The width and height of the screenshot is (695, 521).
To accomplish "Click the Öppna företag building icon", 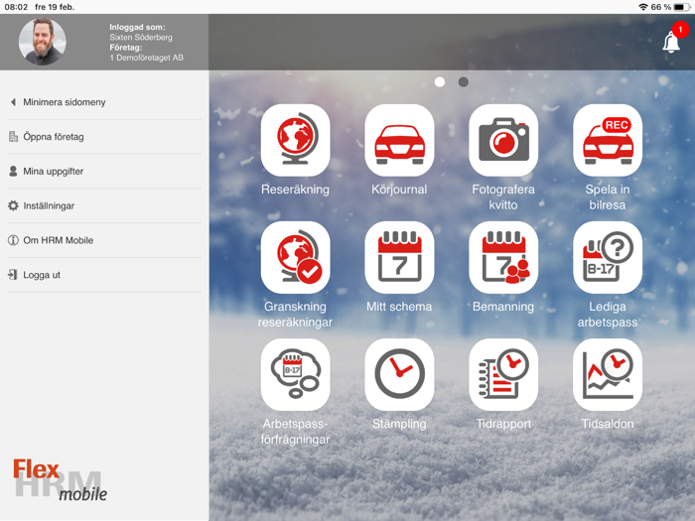I will coord(13,137).
